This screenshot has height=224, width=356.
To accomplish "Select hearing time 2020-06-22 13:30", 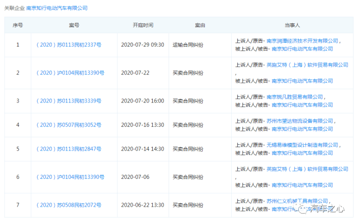I will (142, 205).
